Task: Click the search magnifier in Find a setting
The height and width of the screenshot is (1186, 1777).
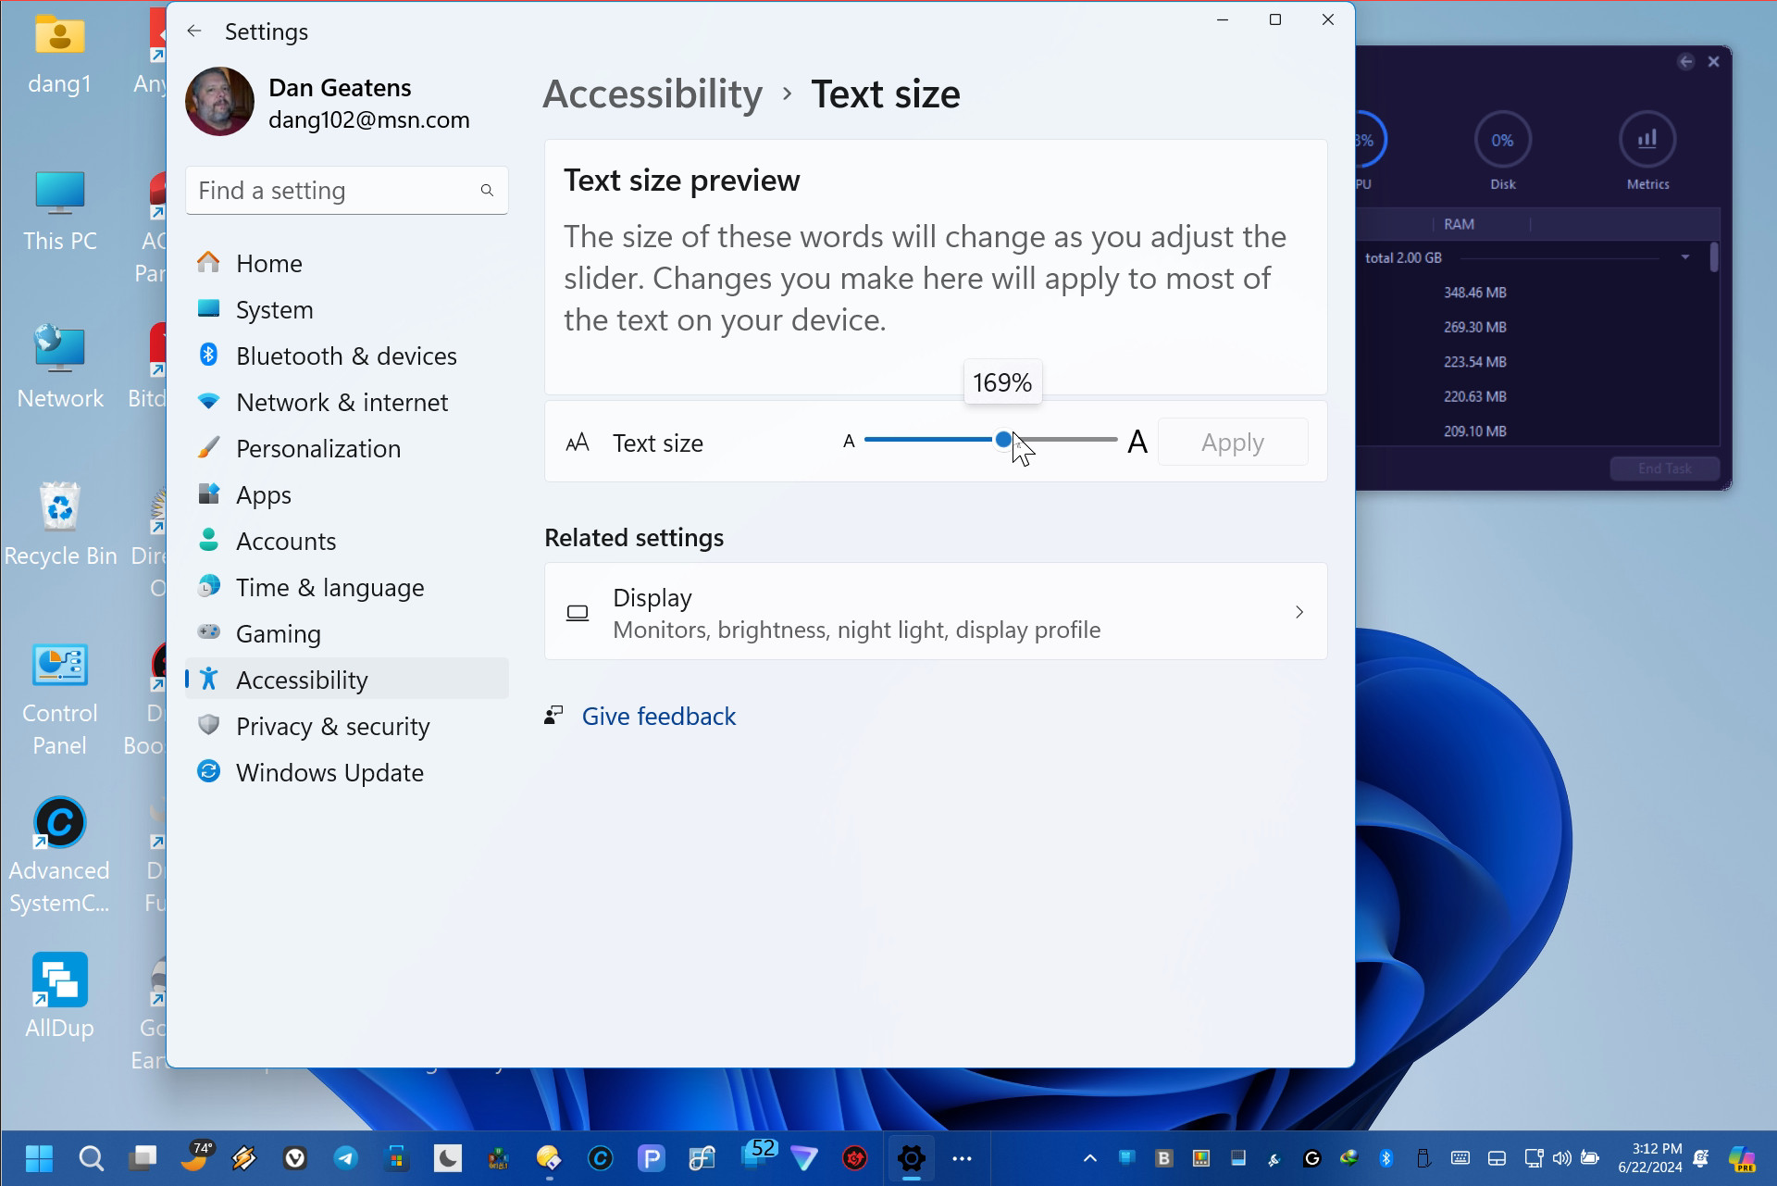Action: point(487,191)
